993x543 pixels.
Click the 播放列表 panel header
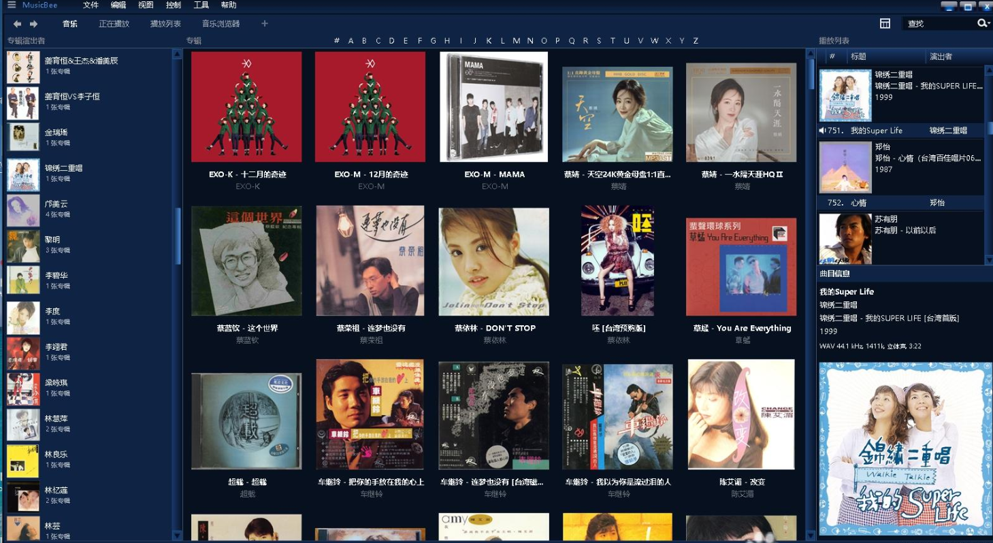click(834, 41)
